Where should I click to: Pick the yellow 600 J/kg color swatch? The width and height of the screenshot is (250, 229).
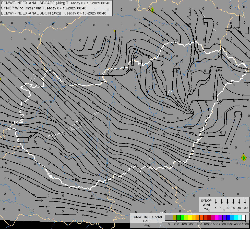(x=190, y=218)
